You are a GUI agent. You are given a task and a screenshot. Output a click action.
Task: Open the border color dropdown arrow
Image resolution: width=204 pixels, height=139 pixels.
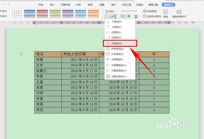(139, 16)
